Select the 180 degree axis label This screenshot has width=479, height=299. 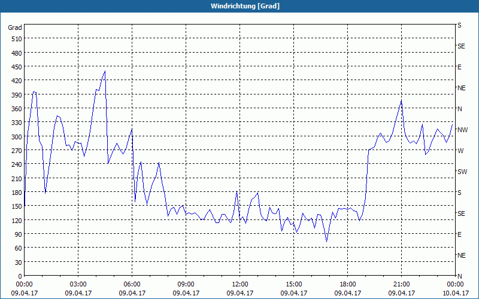pyautogui.click(x=17, y=193)
